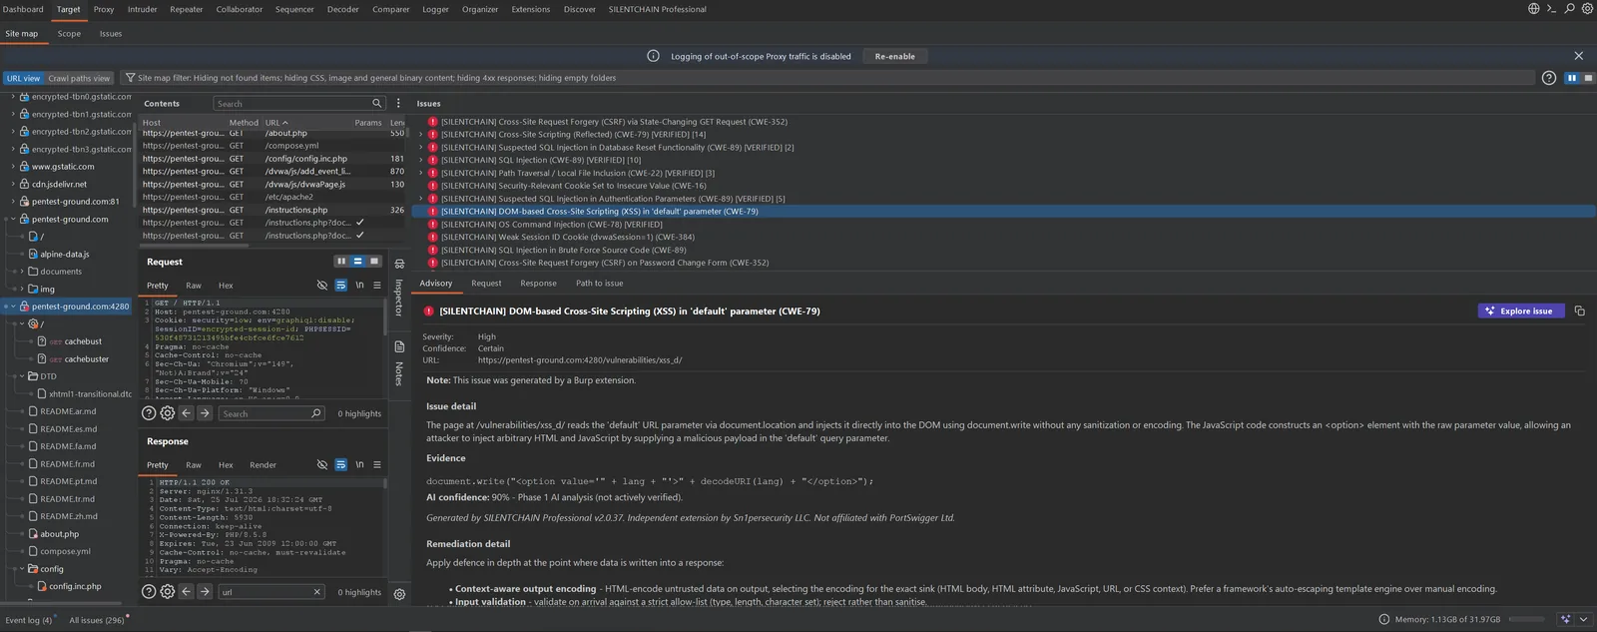
Task: Open the Intruder tab
Action: tap(142, 9)
